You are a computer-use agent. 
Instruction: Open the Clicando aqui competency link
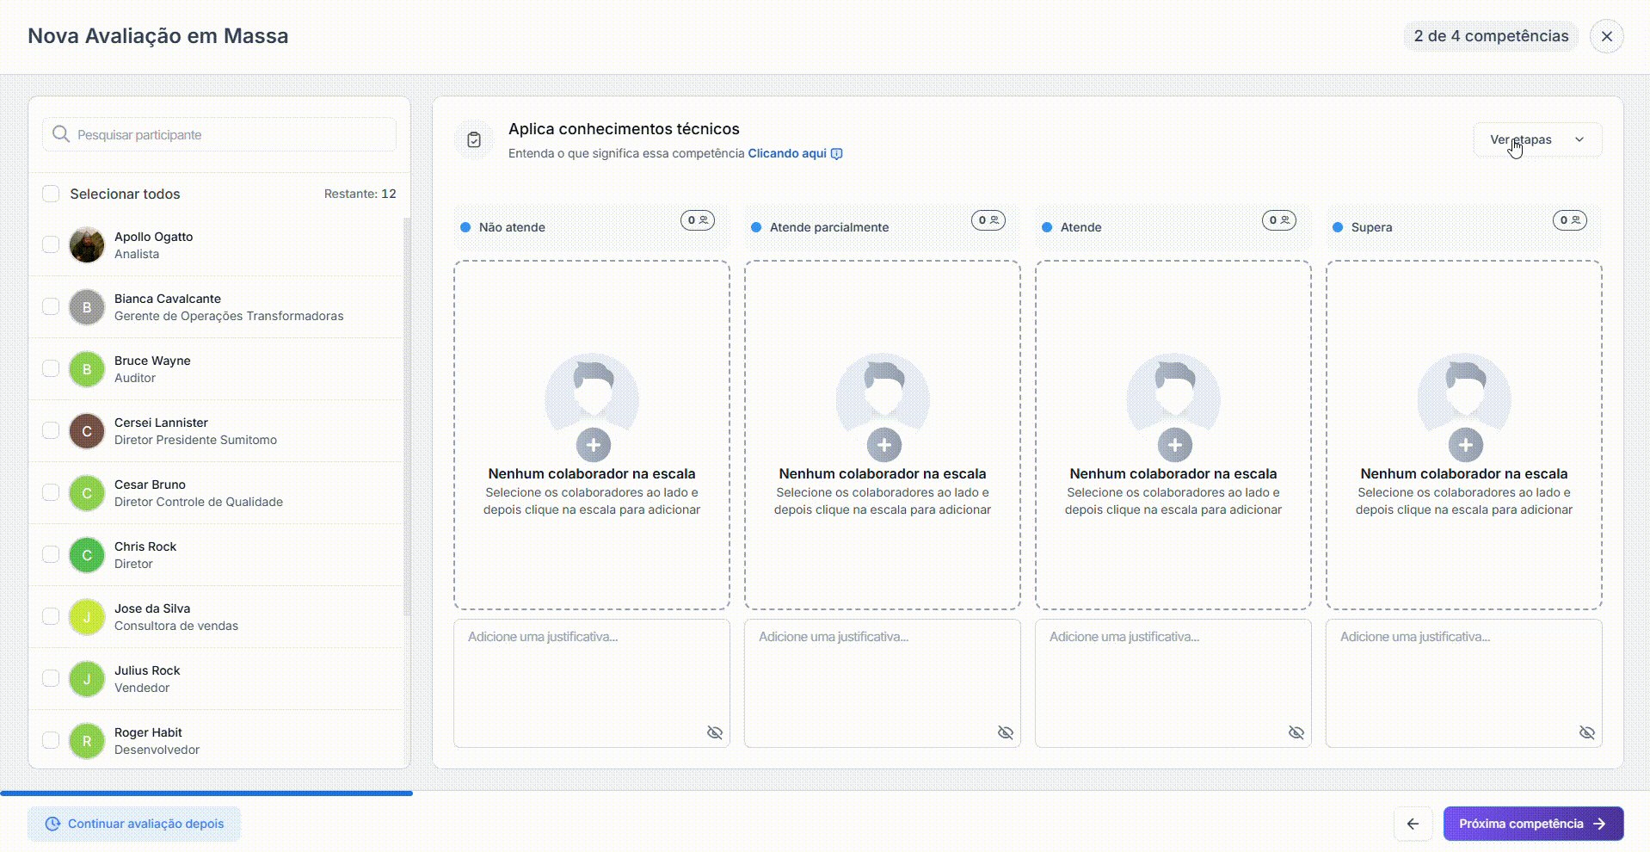787,153
